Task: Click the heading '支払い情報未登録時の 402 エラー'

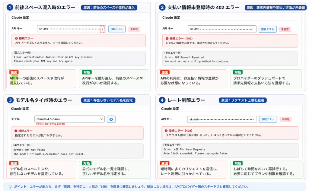Action: (203, 8)
